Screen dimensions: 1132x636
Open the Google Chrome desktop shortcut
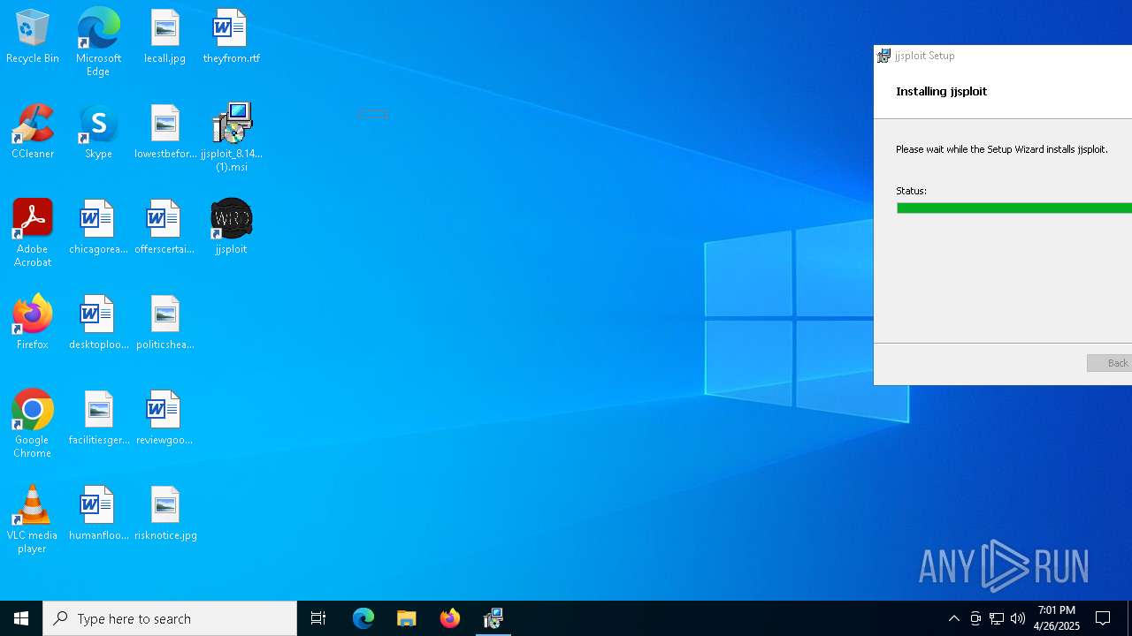(33, 424)
